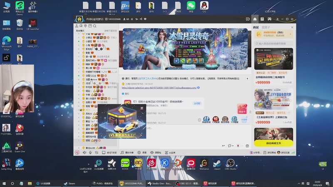This screenshot has width=333, height=187.
Task: Open QQ desktop icon
Action: click(x=204, y=7)
